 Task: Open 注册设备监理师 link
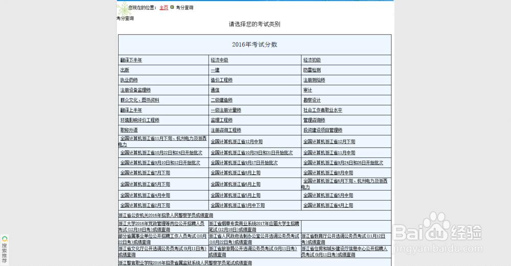(x=135, y=90)
